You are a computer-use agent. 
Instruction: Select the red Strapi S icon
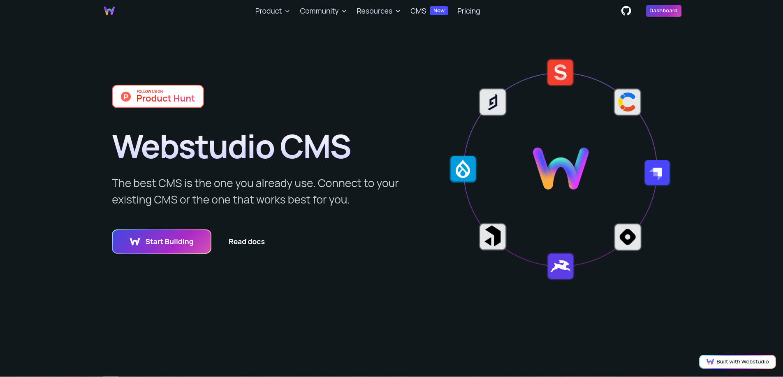[560, 72]
